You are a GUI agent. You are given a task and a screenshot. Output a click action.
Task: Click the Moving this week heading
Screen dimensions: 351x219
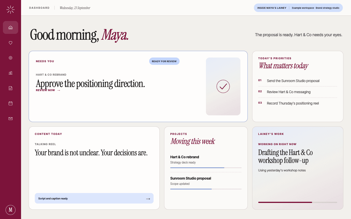192,142
